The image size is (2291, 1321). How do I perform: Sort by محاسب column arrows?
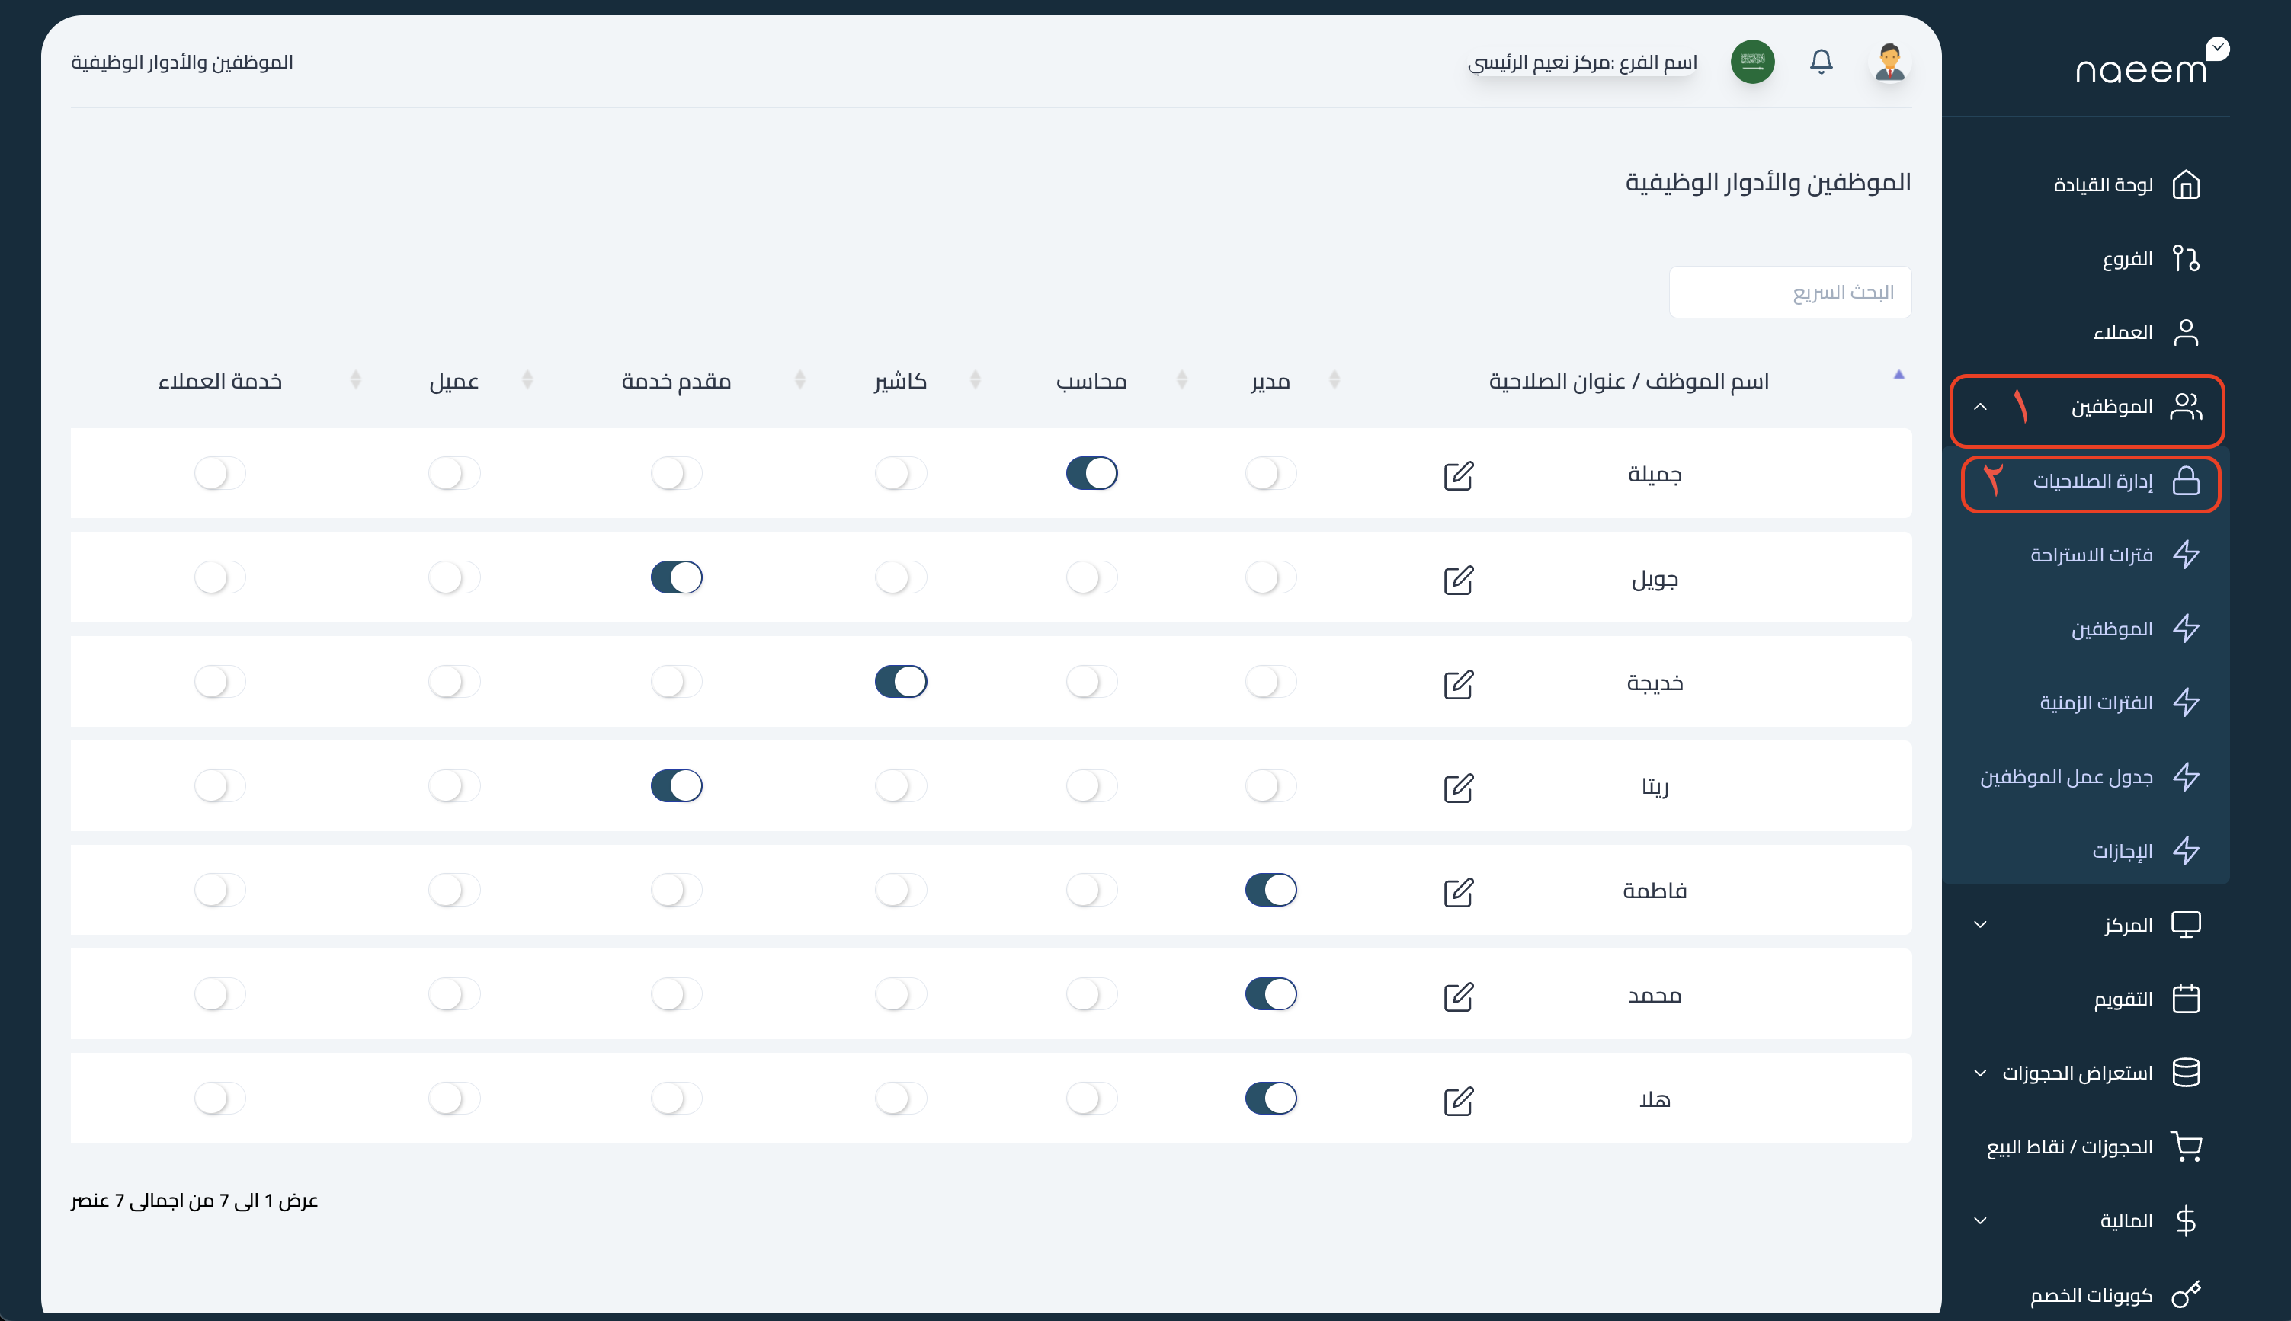pos(1182,379)
